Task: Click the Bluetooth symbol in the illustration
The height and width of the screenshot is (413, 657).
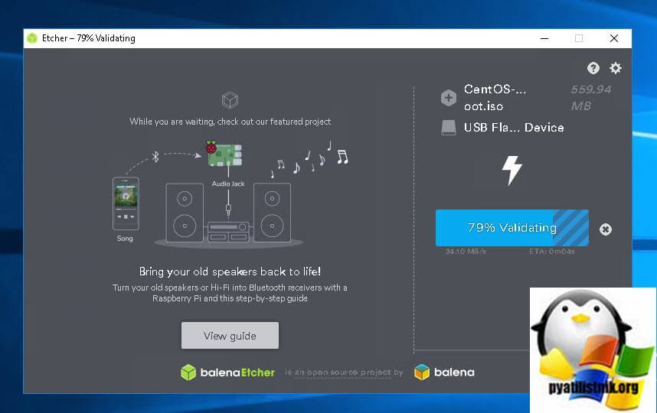Action: [x=155, y=157]
